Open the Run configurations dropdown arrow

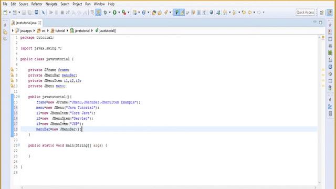tap(119, 13)
